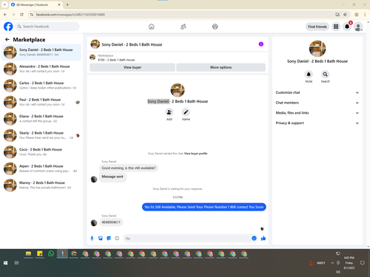Open the Skarly conversation

(41, 135)
